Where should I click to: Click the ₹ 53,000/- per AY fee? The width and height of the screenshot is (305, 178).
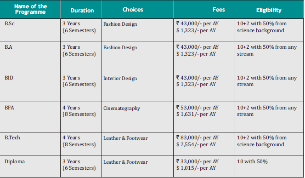[x=198, y=108]
